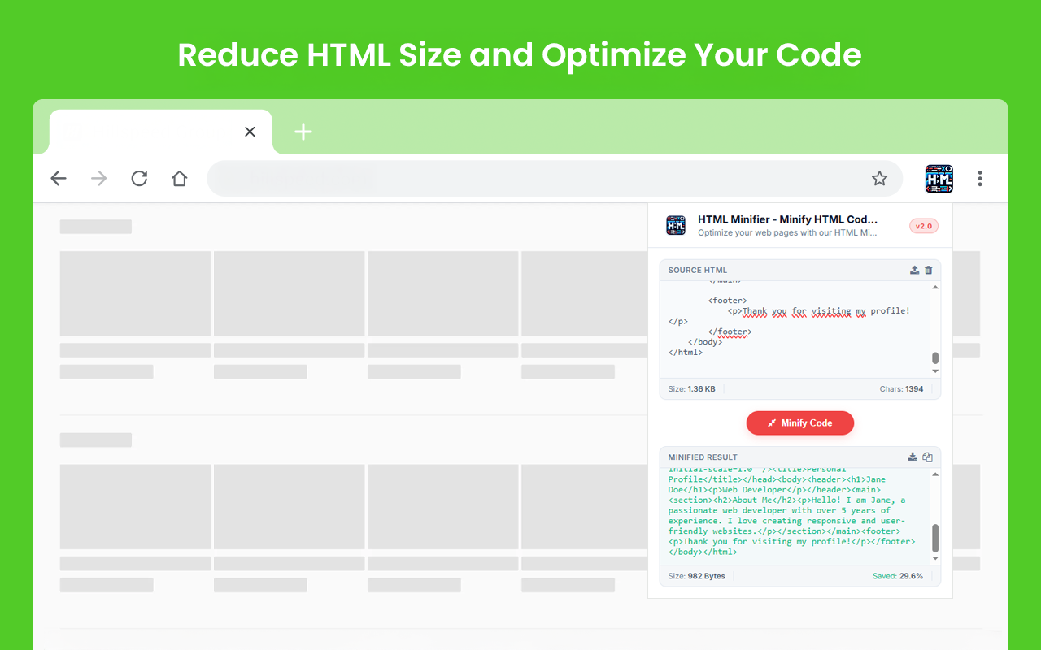
Task: Click the Minified Result scrollbar down arrow
Action: 935,559
